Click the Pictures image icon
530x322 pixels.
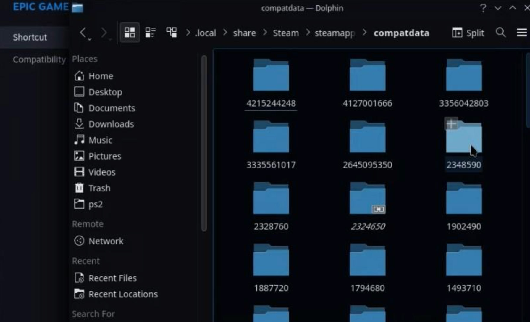[79, 156]
